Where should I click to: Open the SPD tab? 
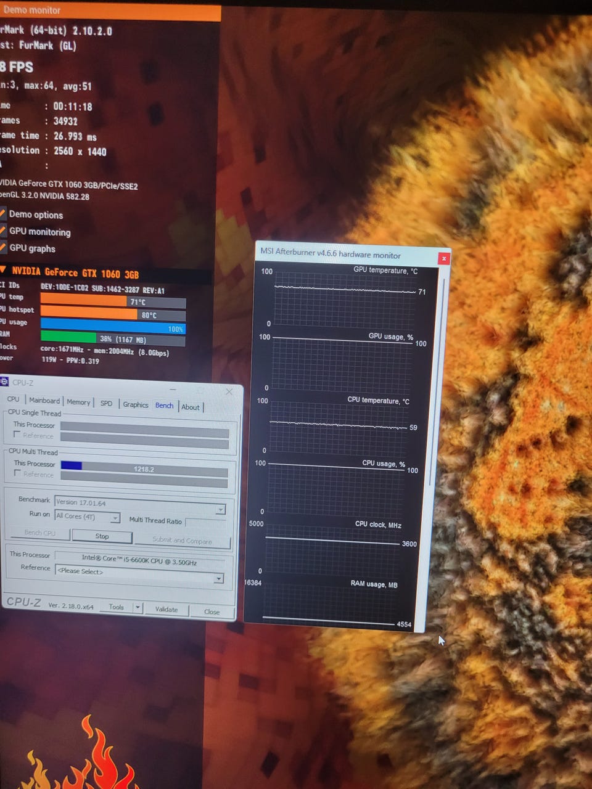click(106, 403)
